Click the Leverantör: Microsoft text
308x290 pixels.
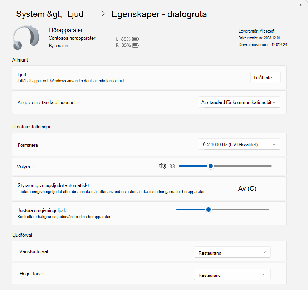click(256, 31)
